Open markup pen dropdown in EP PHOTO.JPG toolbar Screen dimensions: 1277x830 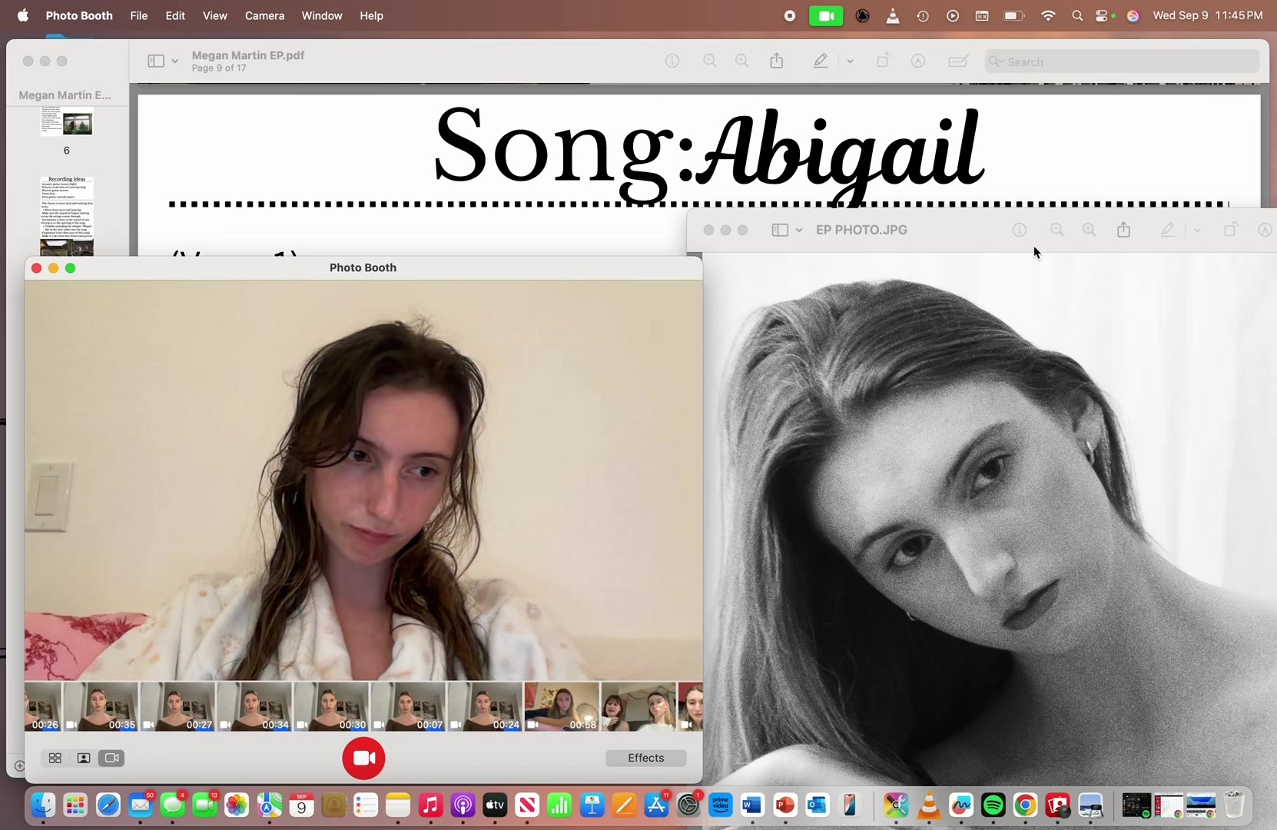[1197, 230]
